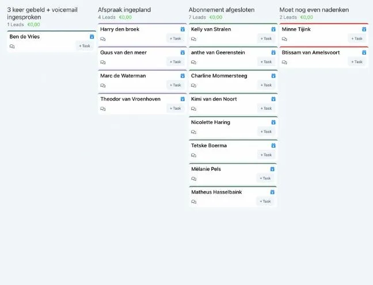Open lead name Minne Tijink
This screenshot has height=285, width=373.
[x=296, y=29]
